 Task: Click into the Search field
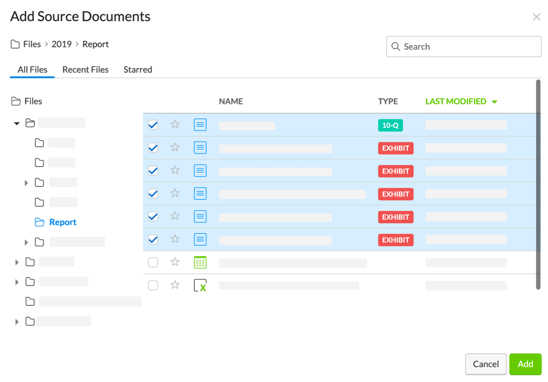coord(464,46)
